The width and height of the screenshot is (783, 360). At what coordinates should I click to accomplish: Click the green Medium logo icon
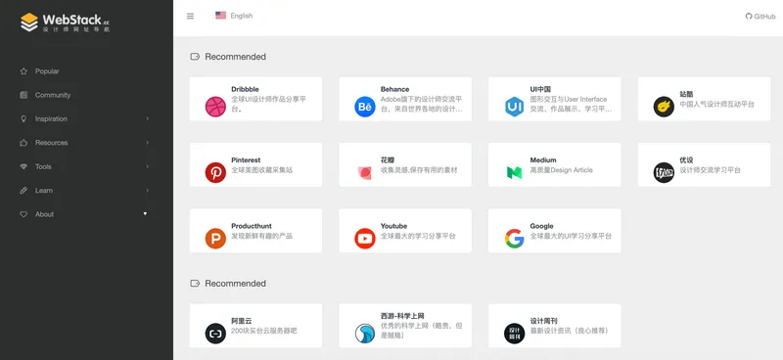pos(515,172)
